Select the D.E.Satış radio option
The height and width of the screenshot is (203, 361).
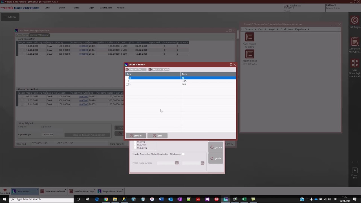[x=135, y=148]
